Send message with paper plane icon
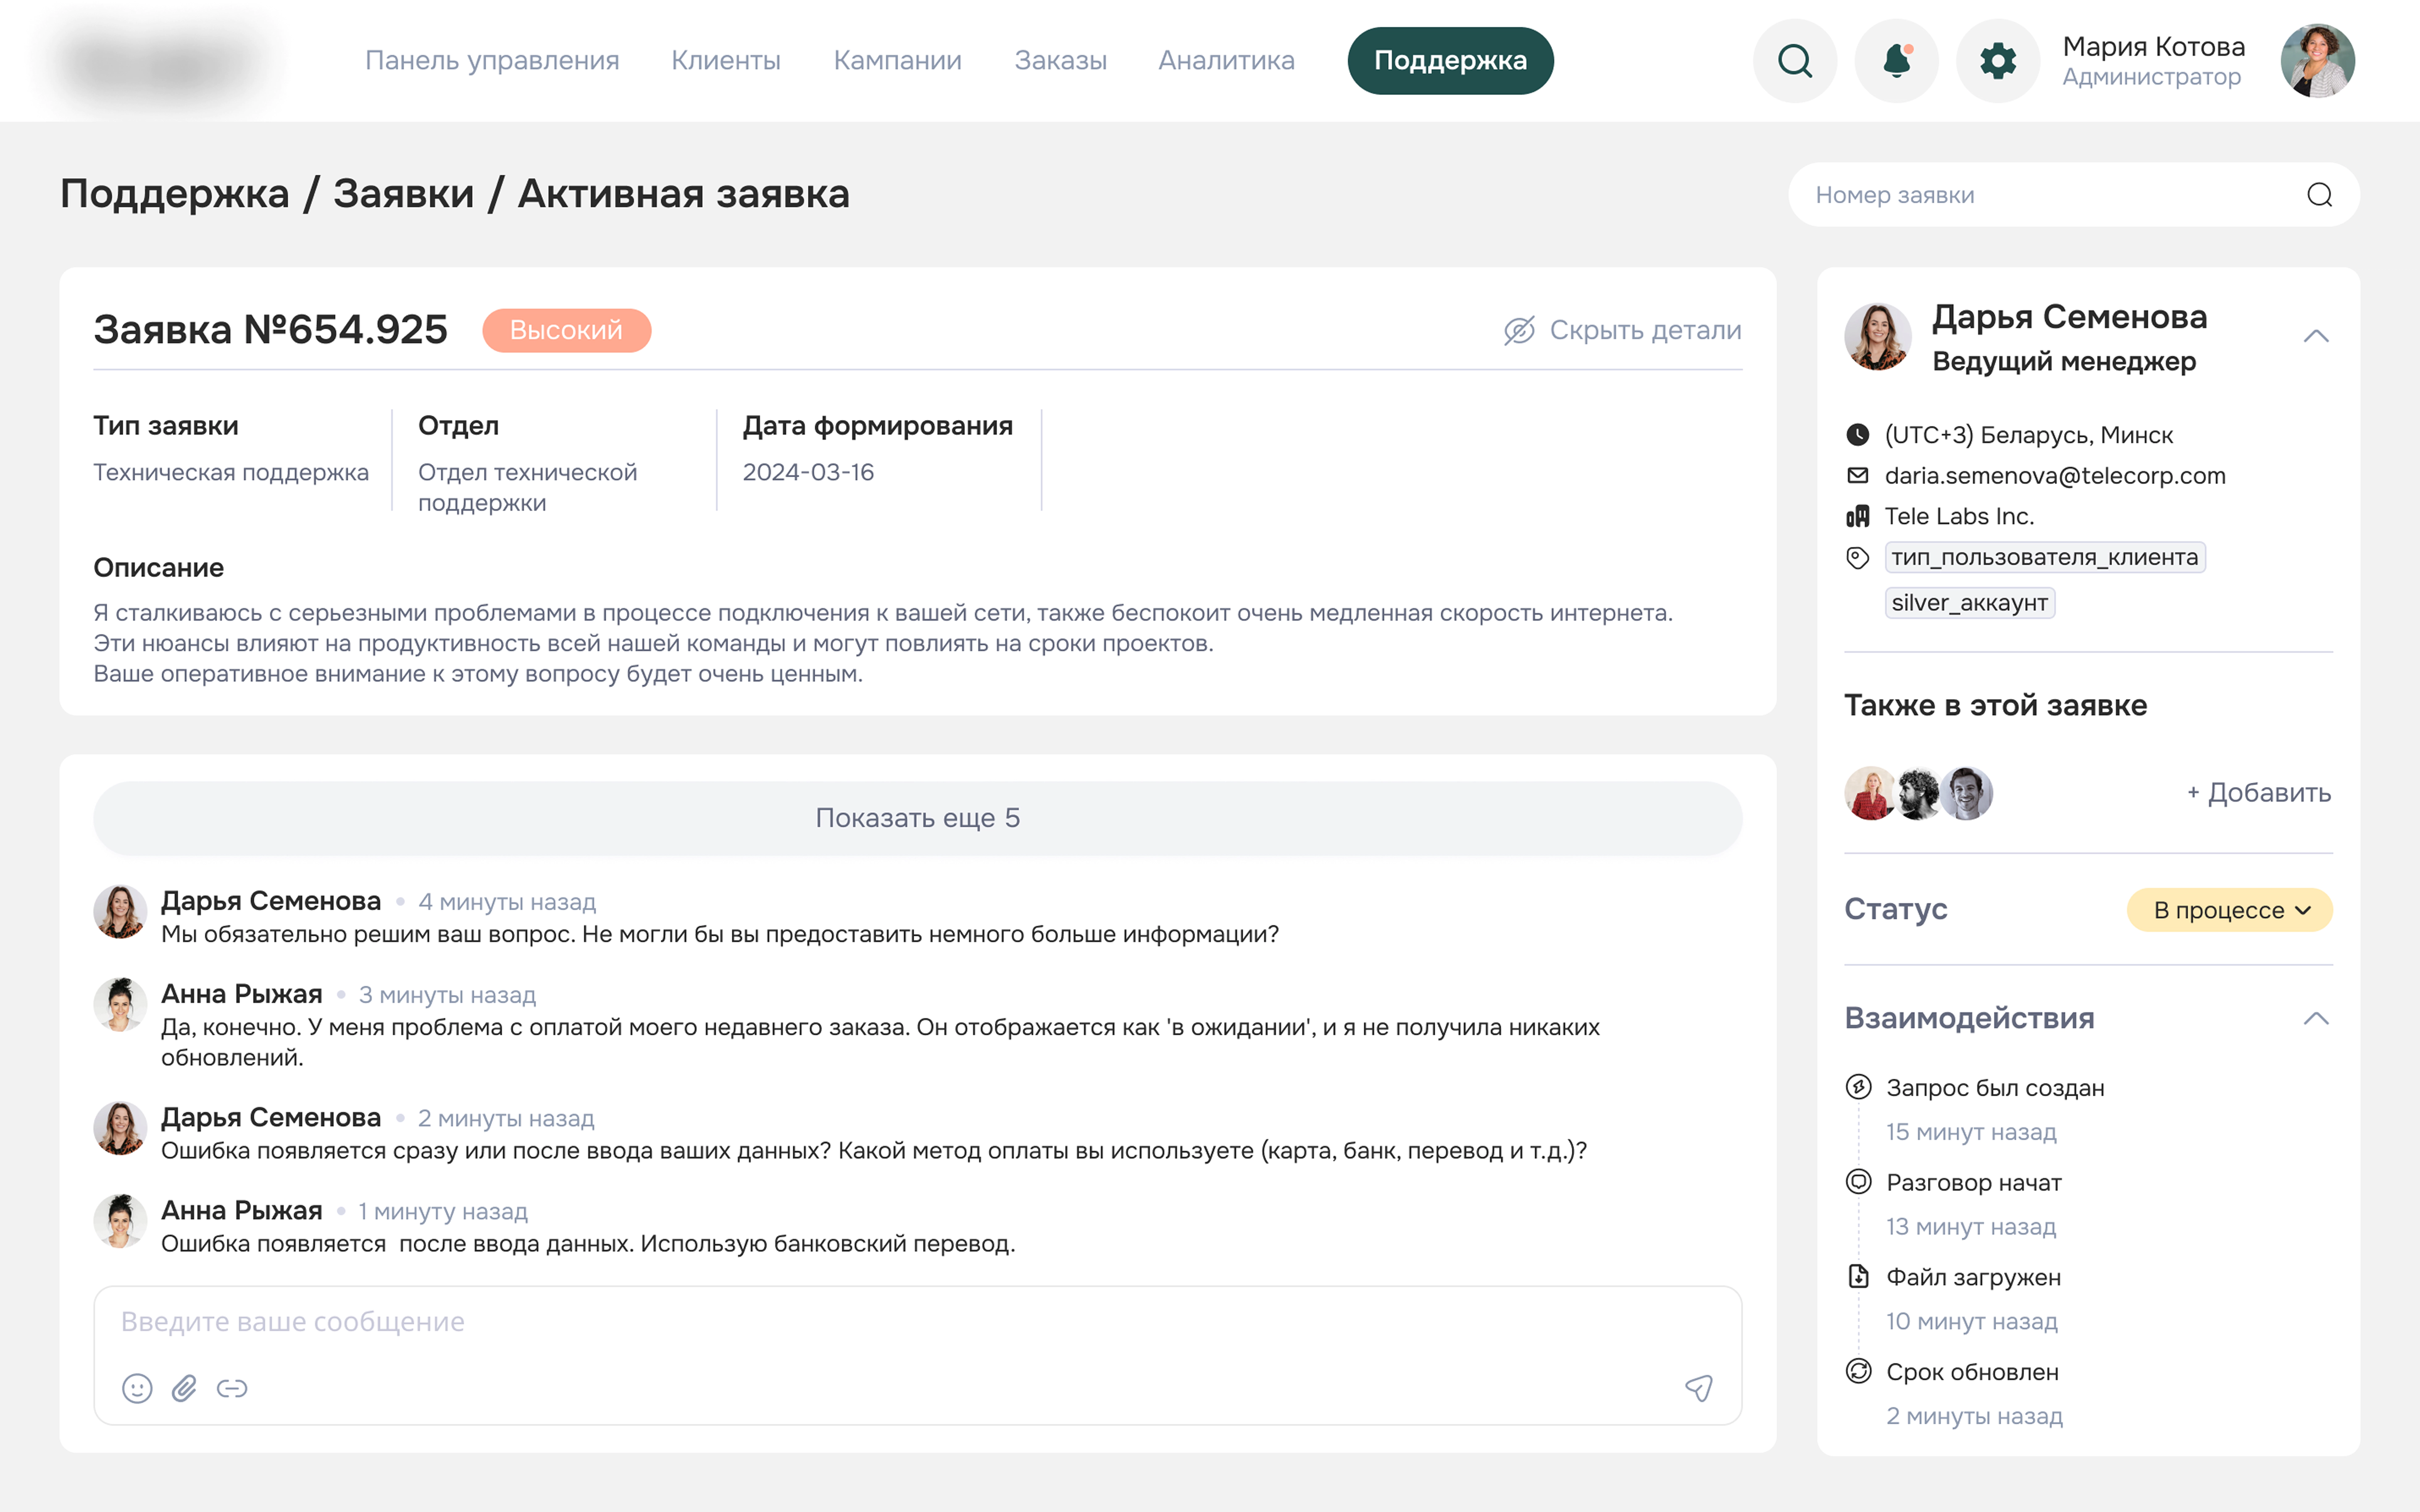Screen dimensions: 2420x1512 1699,1388
